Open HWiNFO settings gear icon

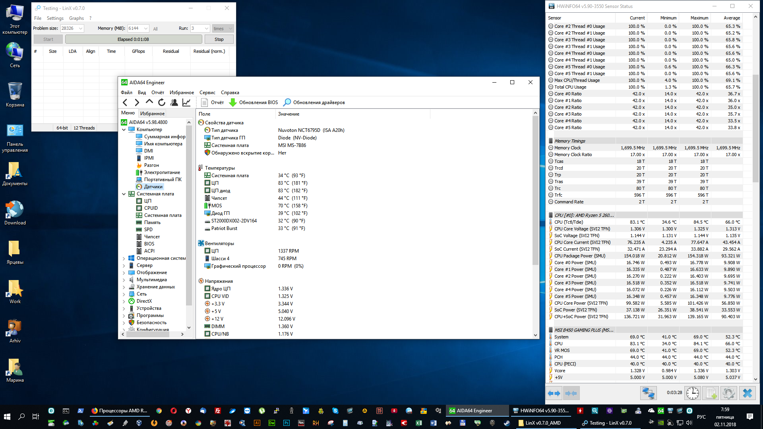728,393
